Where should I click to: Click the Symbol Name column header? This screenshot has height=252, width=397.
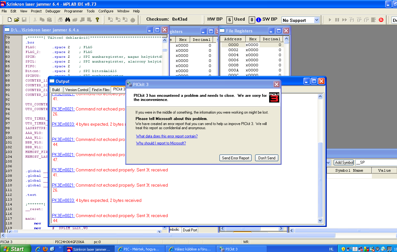coord(349,170)
